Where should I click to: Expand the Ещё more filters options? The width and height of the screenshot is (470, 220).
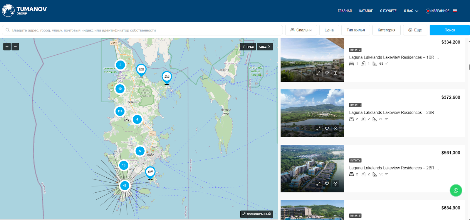click(x=415, y=30)
